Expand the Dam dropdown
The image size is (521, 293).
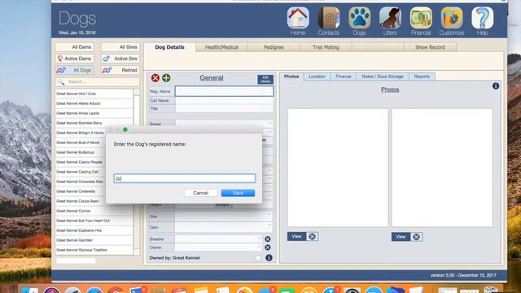click(269, 226)
